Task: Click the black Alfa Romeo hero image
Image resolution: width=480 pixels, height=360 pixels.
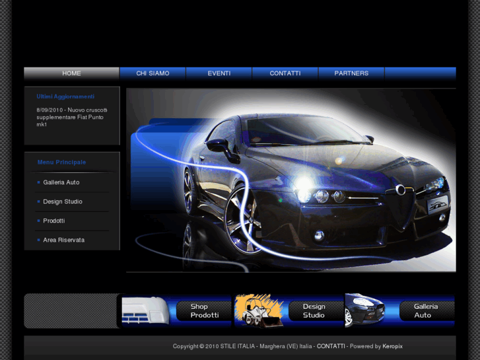Action: (291, 180)
